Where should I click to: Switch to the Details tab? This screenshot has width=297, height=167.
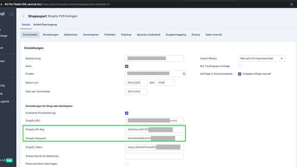[x=26, y=24]
